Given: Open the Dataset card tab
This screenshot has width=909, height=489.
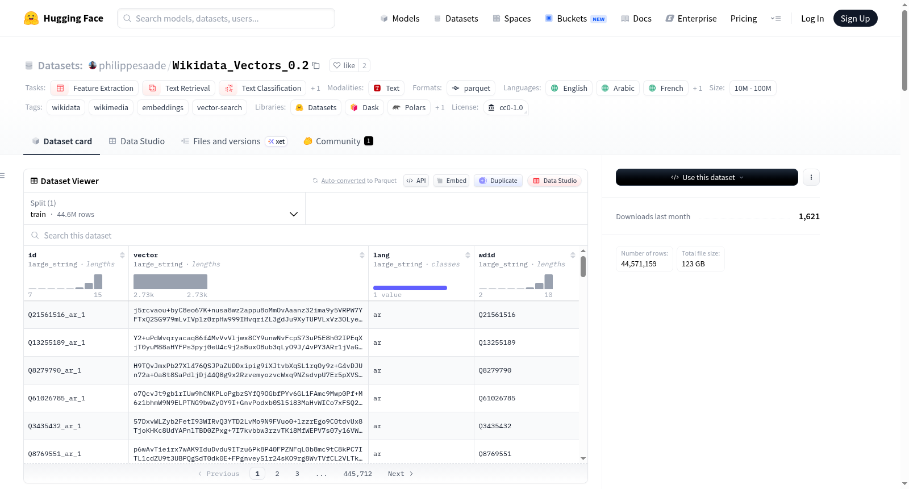Looking at the screenshot, I should point(62,141).
